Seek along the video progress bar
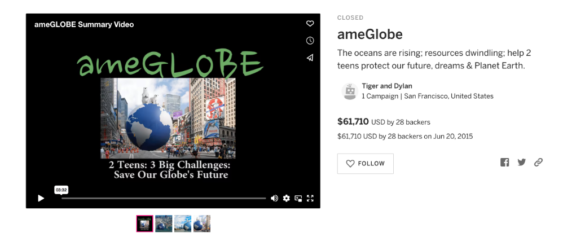 pyautogui.click(x=164, y=198)
